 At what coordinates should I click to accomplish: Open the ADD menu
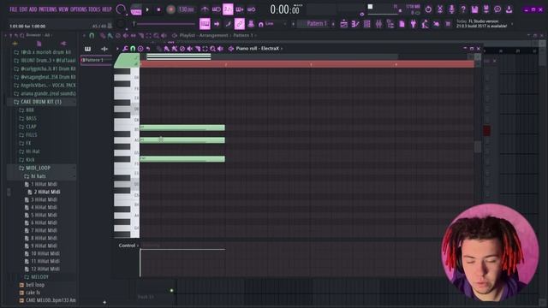[33, 9]
